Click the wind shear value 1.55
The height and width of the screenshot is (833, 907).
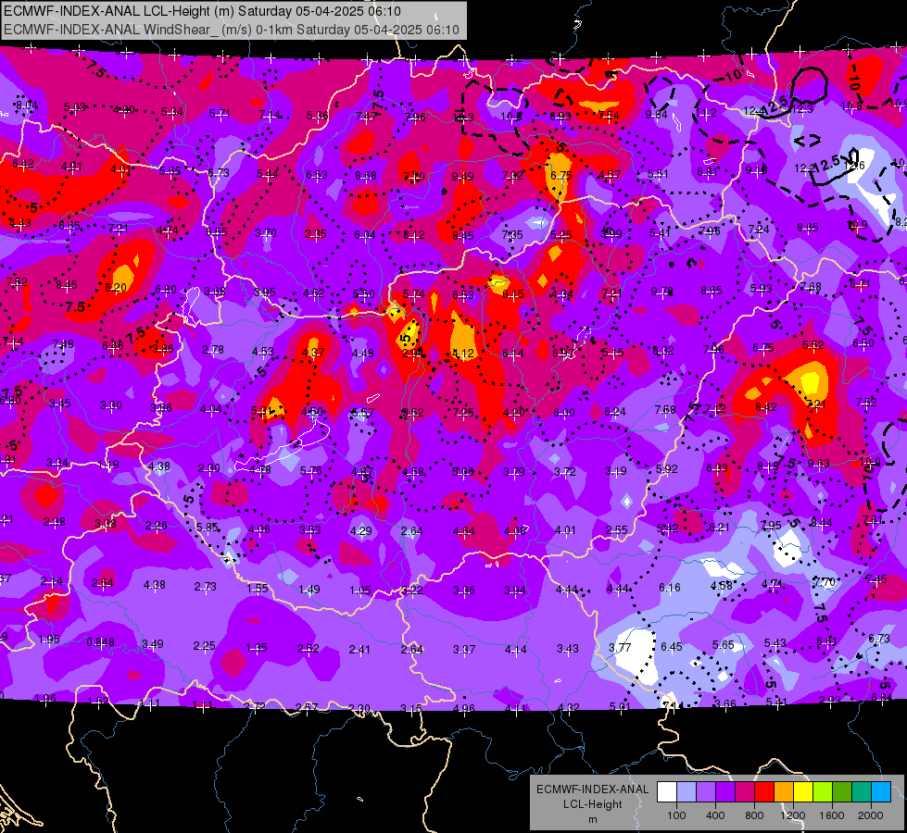(x=258, y=589)
